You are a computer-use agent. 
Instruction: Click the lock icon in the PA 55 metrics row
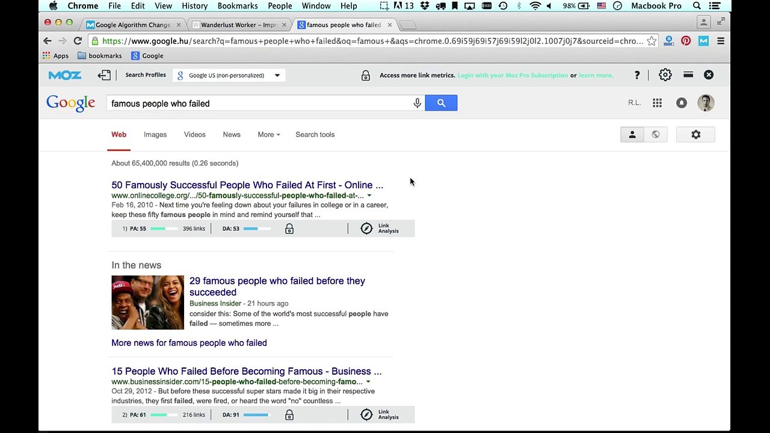[289, 229]
